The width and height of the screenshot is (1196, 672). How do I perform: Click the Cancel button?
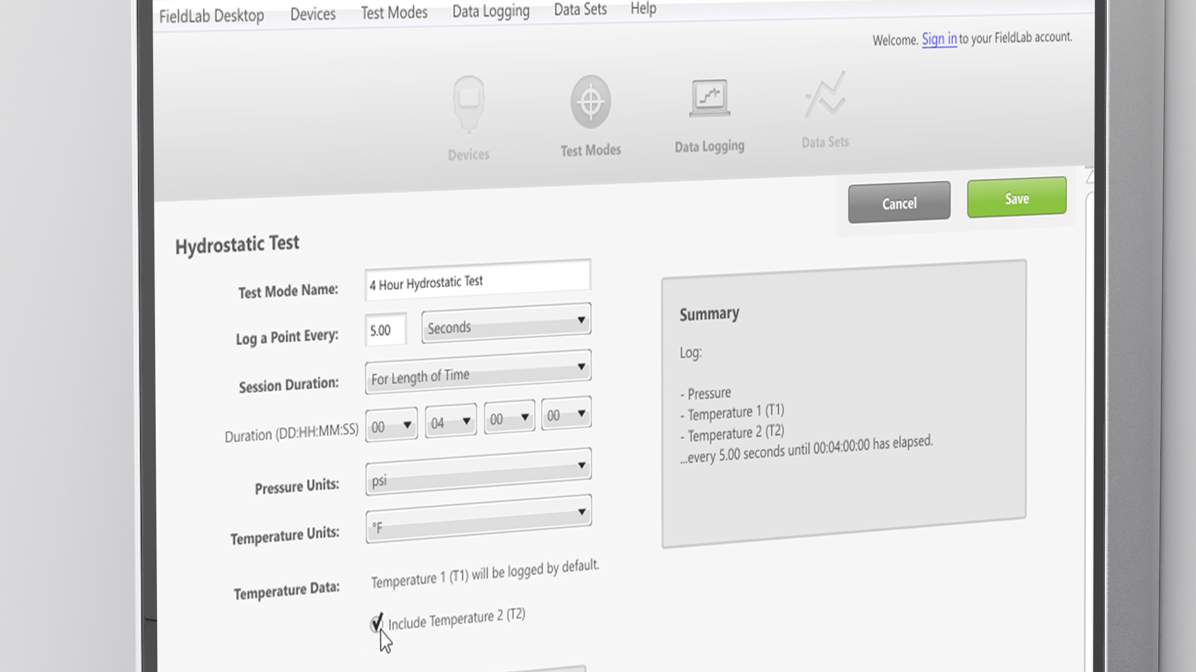coord(899,203)
